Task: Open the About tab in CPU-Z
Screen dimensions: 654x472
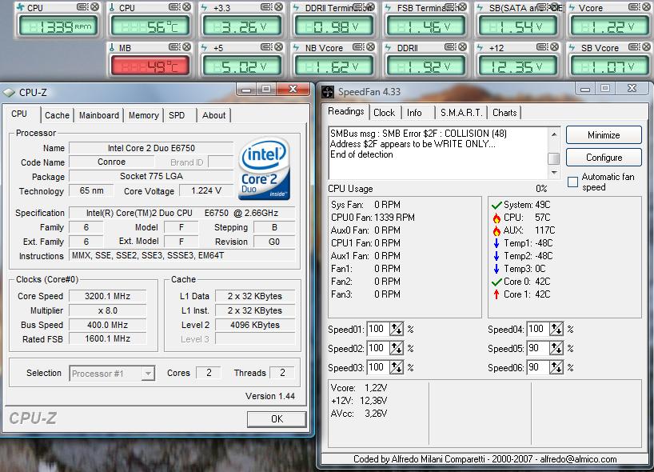Action: [x=214, y=116]
